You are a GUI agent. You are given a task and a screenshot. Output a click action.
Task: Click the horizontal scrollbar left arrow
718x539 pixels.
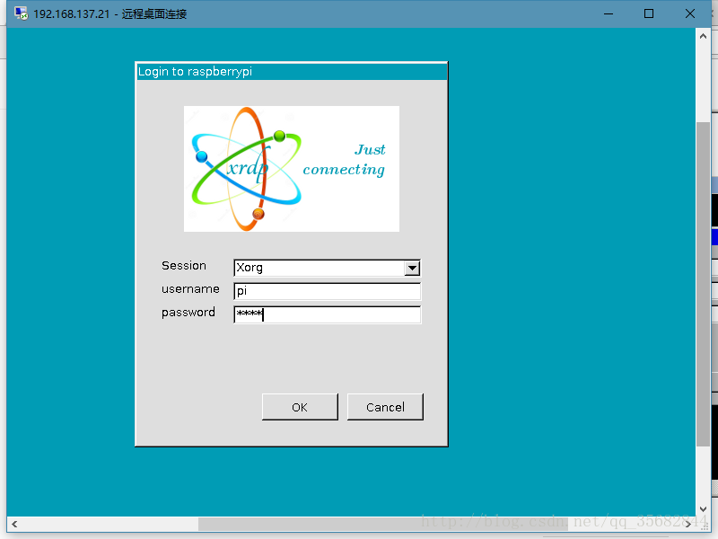click(x=14, y=524)
